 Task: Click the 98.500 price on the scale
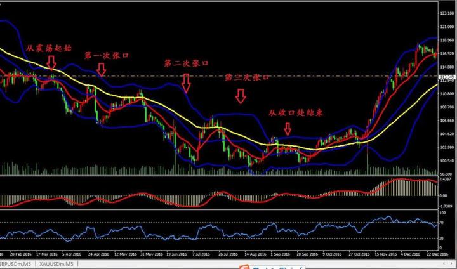[x=446, y=174]
